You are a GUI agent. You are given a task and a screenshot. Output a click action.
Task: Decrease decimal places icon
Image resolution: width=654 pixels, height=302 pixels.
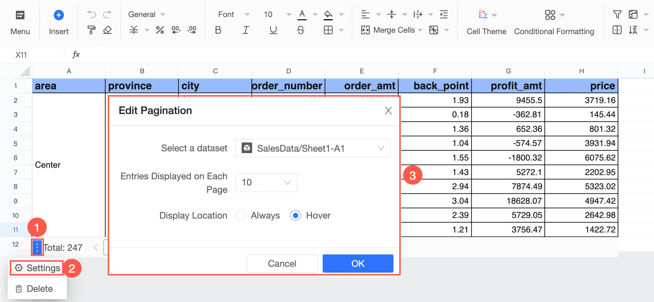click(x=176, y=30)
